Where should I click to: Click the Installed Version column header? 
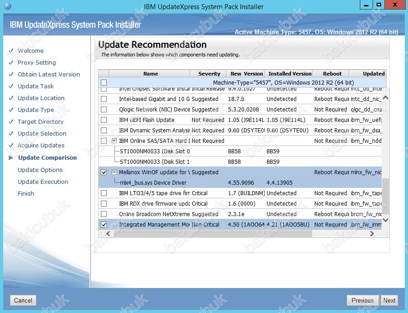pos(289,74)
